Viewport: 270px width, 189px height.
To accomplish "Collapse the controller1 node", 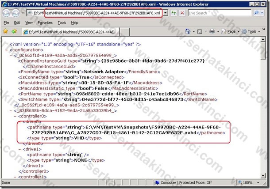I will click(15, 177).
